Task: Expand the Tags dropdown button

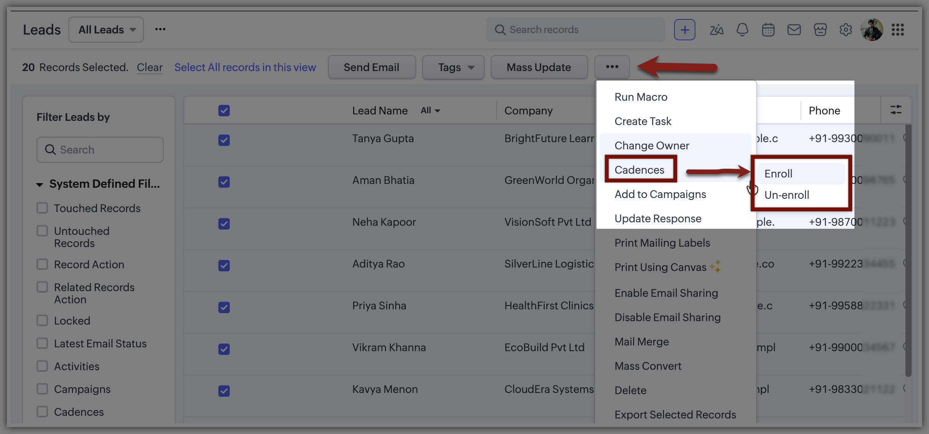Action: coord(453,68)
